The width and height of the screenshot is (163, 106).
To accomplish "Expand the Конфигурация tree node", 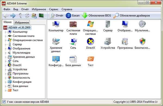I will [x=6, y=82].
